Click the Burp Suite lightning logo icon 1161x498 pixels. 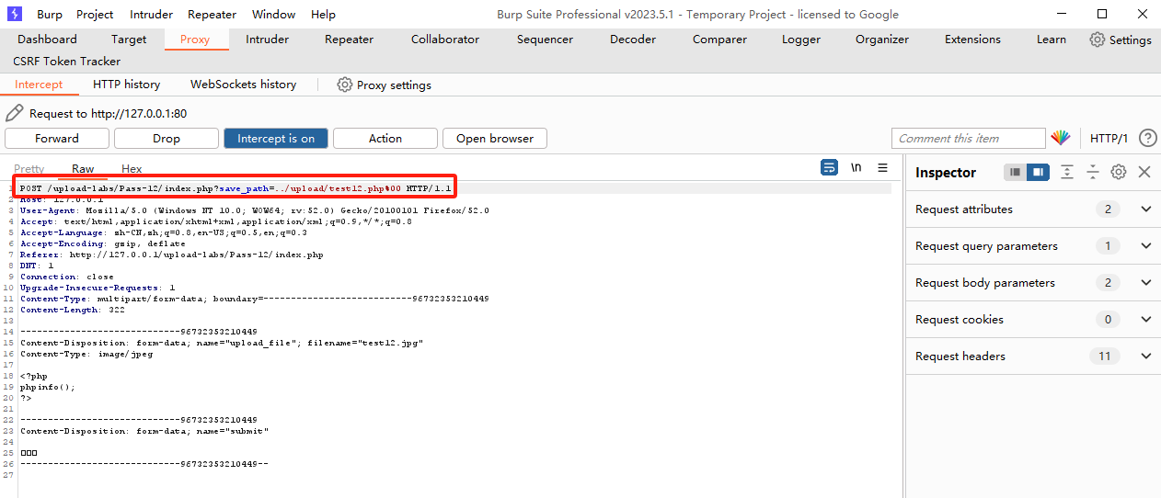pos(16,14)
